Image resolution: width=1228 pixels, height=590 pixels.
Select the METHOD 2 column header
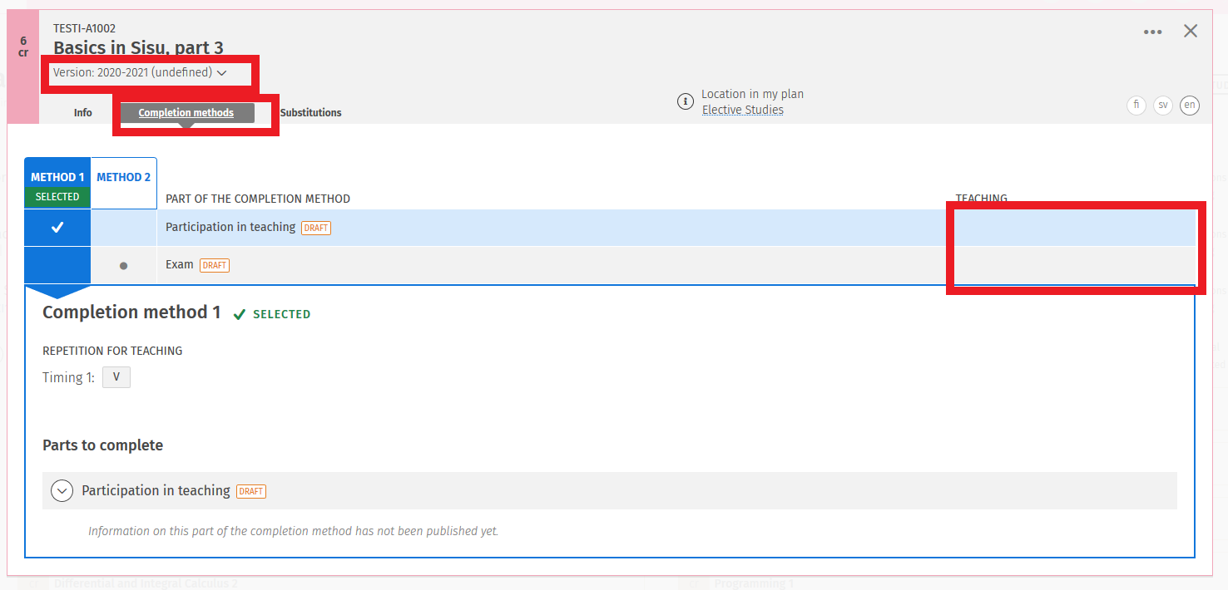click(123, 177)
